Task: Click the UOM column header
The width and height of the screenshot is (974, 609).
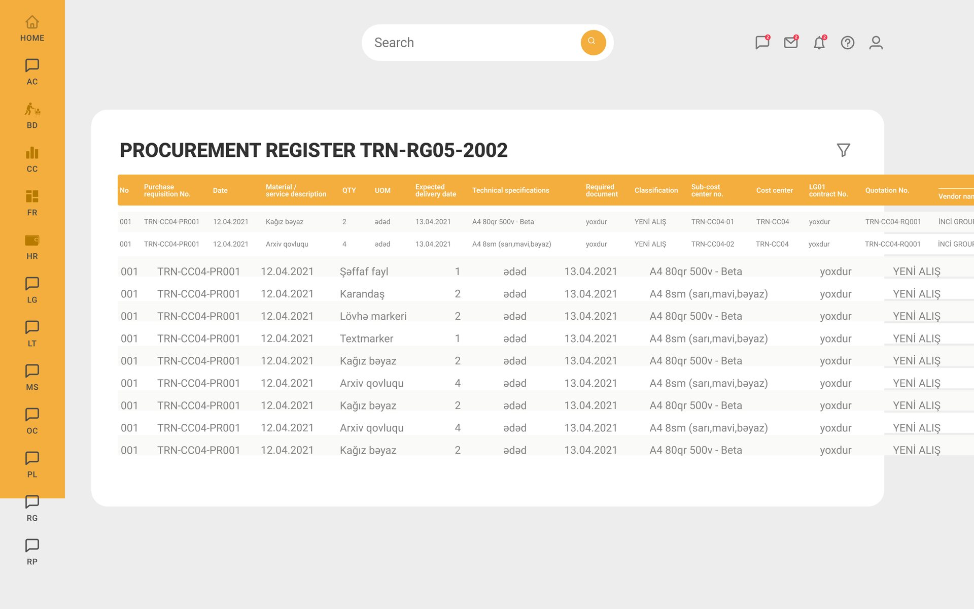Action: coord(382,190)
